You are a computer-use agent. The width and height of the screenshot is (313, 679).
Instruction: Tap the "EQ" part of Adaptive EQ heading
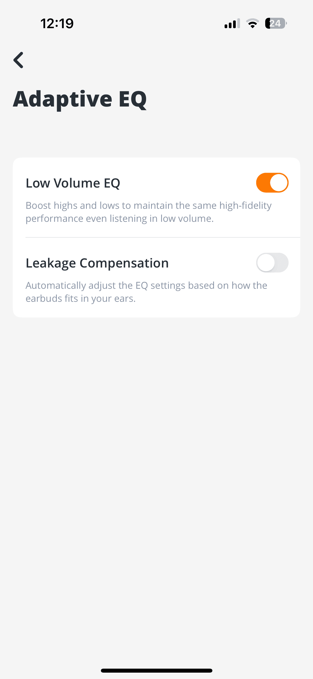tap(133, 99)
